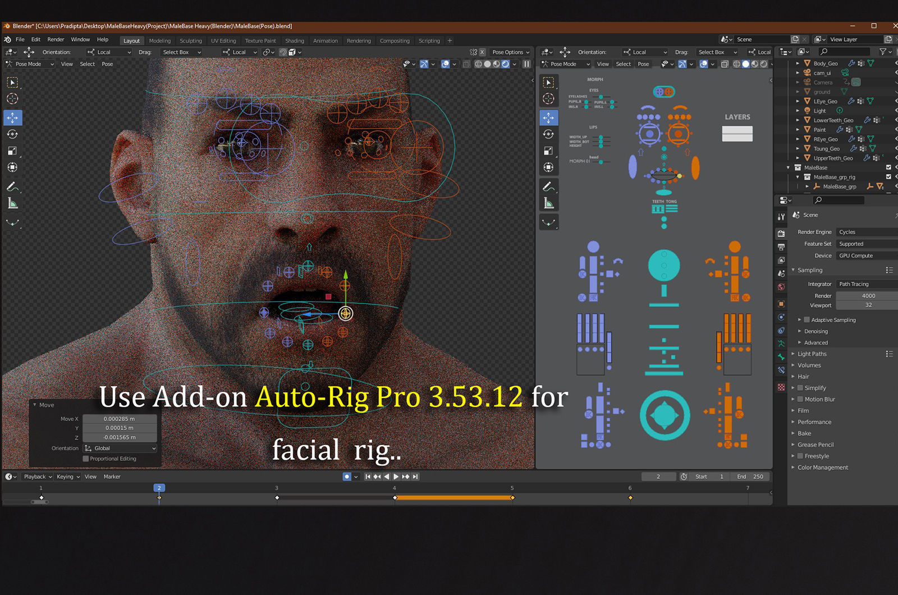This screenshot has width=898, height=595.
Task: Open the File menu
Action: 20,40
